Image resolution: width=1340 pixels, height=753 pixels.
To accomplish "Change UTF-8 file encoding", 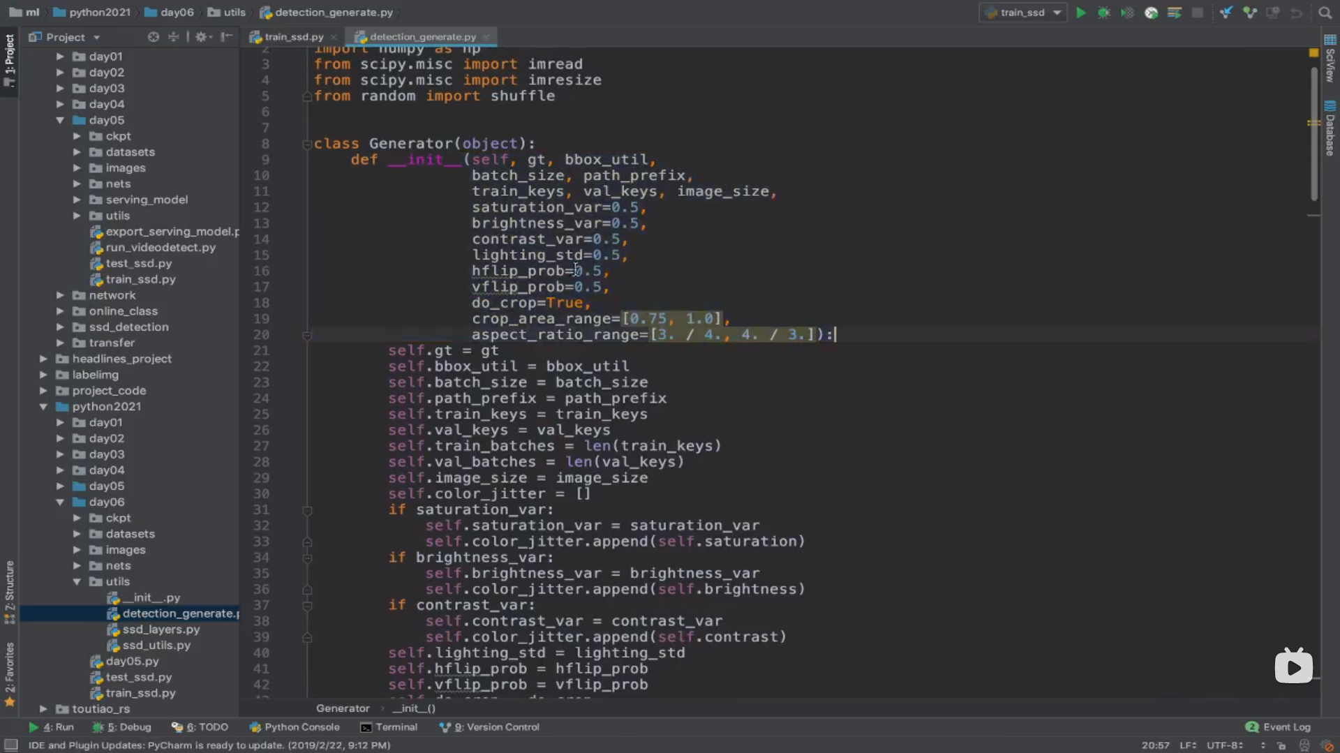I will tap(1225, 745).
